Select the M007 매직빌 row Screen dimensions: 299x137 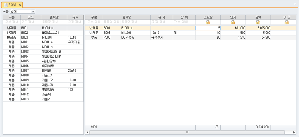tap(43, 71)
